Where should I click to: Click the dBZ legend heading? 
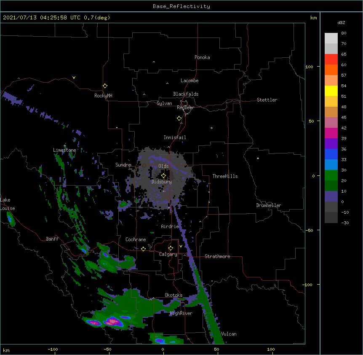tap(341, 22)
